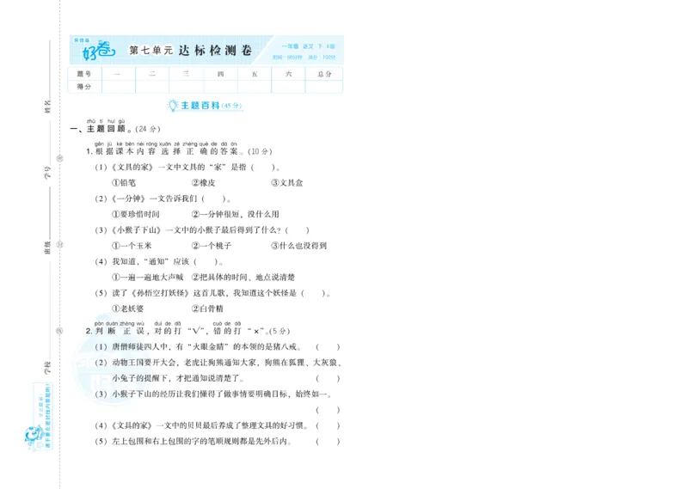The height and width of the screenshot is (489, 688).
Task: Click the 好卷 logo in the header
Action: [x=99, y=50]
